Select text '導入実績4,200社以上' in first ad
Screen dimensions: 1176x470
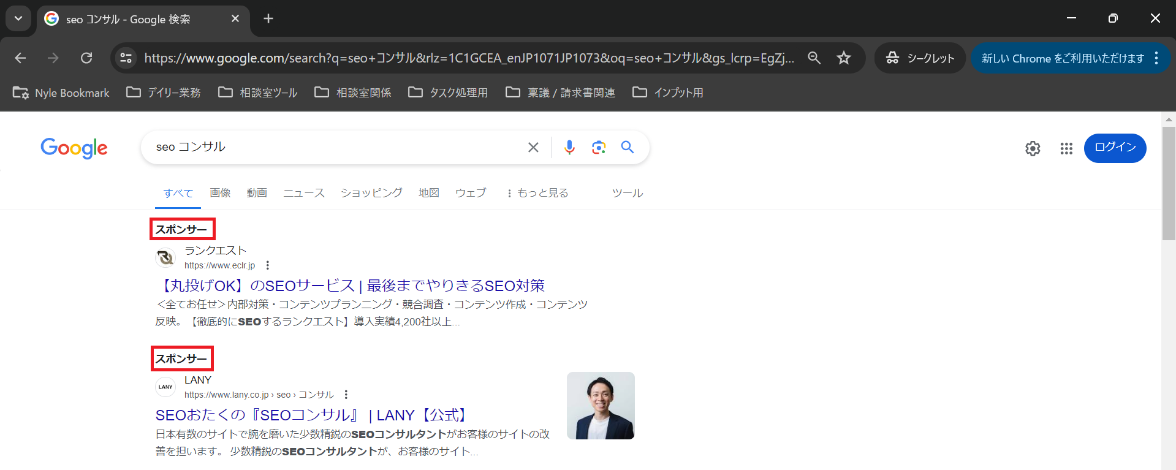(x=402, y=322)
